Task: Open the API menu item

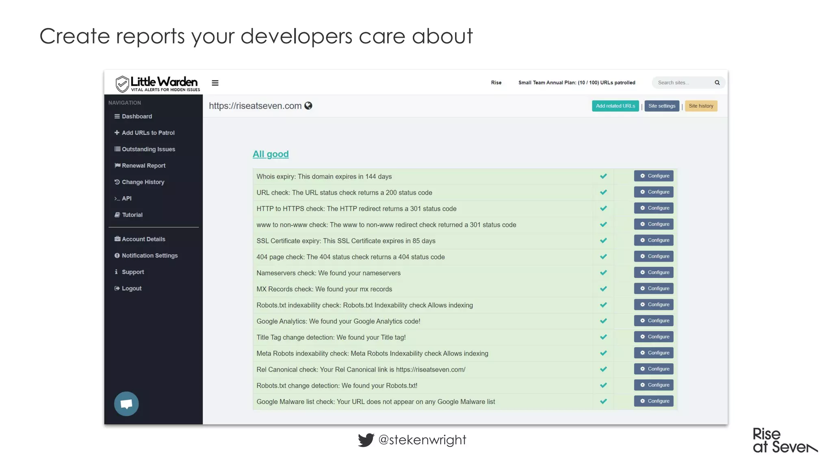Action: pos(123,198)
